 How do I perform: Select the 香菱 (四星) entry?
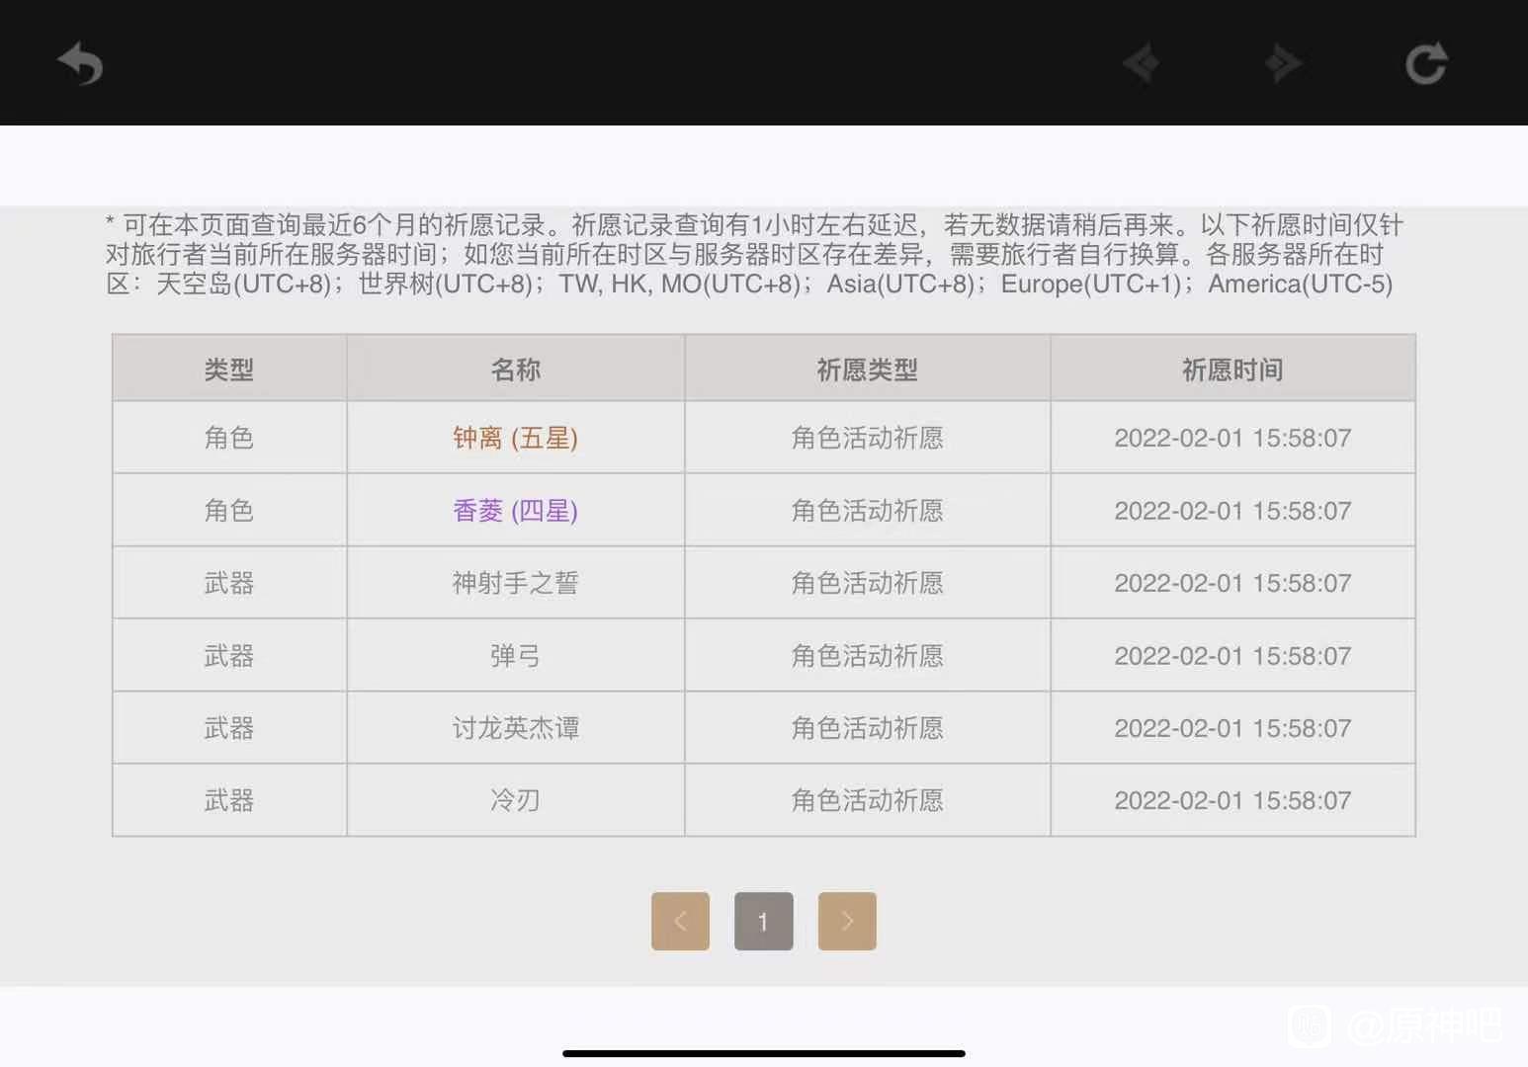click(515, 511)
